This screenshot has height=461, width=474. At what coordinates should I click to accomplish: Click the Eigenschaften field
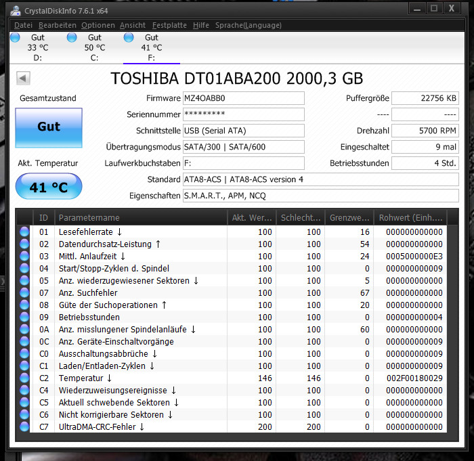(321, 196)
